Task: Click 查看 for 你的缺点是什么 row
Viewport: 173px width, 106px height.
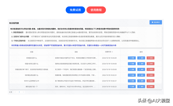Action: tap(132, 58)
